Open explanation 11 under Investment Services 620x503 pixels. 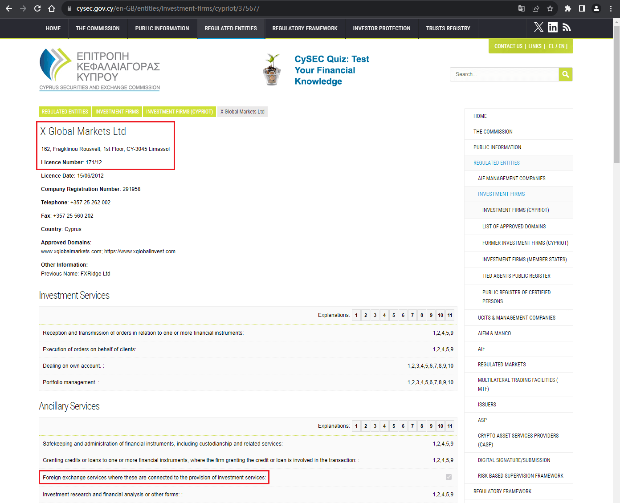[450, 315]
